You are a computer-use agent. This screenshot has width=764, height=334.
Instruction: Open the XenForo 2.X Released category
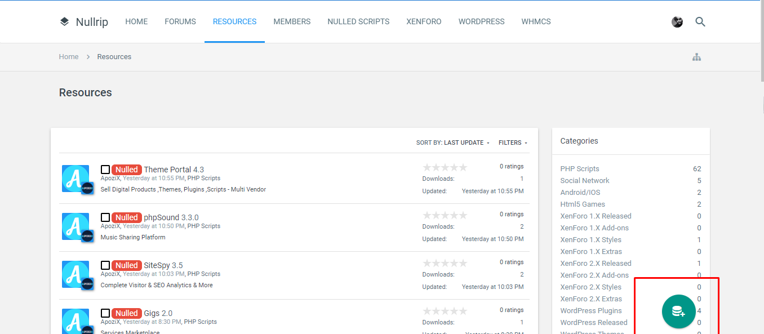596,264
